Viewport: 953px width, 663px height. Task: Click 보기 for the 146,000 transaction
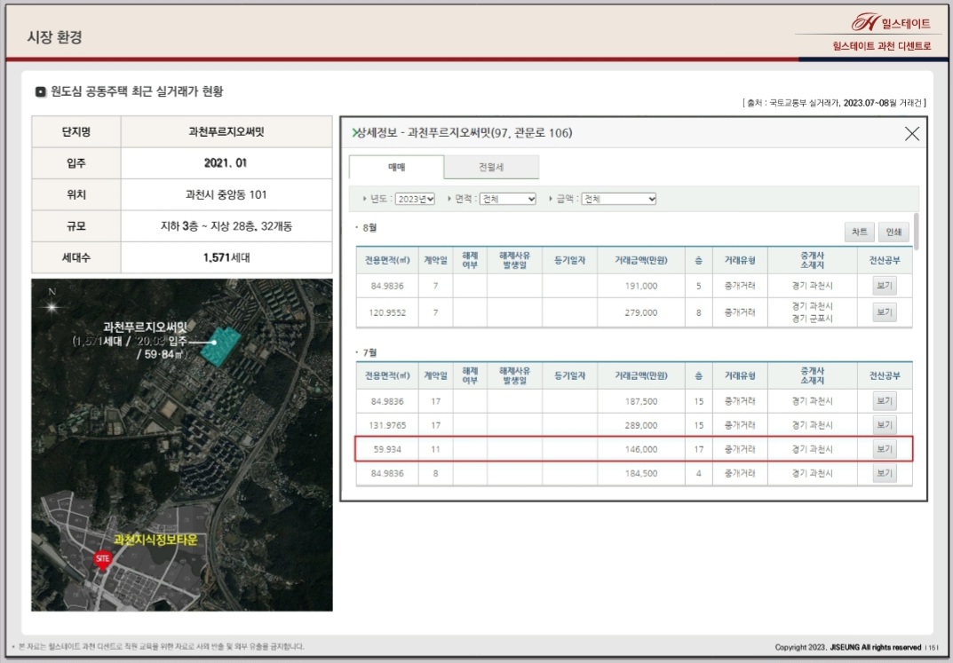click(885, 449)
